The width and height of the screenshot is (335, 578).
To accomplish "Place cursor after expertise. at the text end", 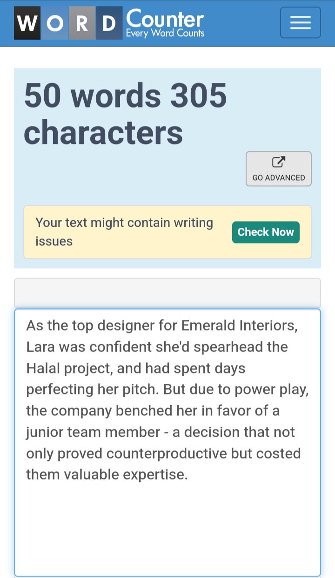I will coord(188,475).
